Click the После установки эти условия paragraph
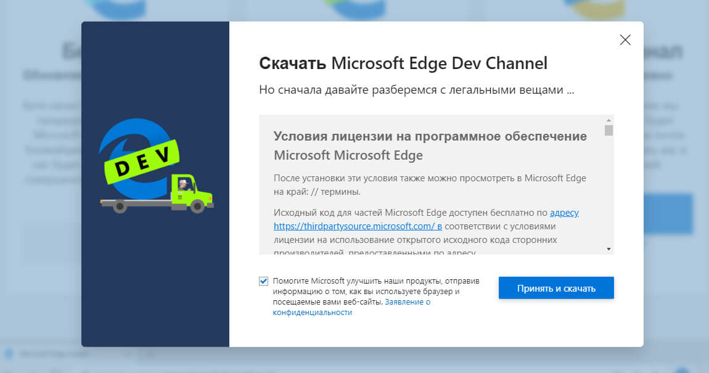 [x=430, y=185]
